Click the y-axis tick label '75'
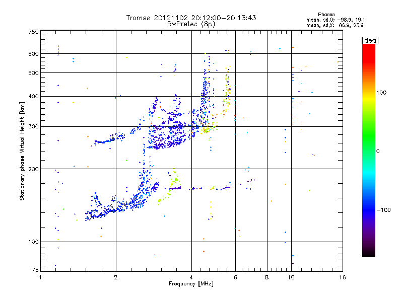This screenshot has height=302, width=403. [x=35, y=270]
